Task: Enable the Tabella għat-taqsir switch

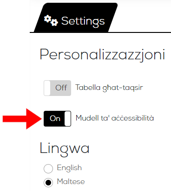Action: pyautogui.click(x=57, y=88)
